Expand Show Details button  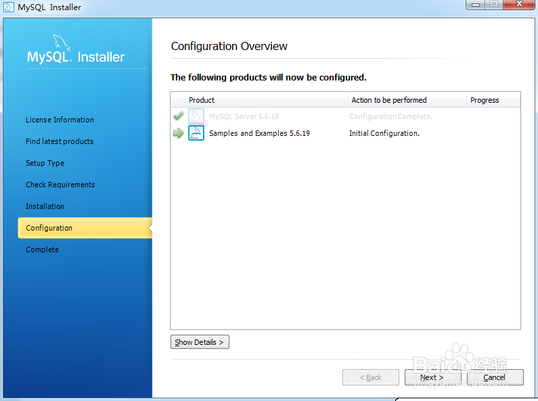tap(200, 342)
